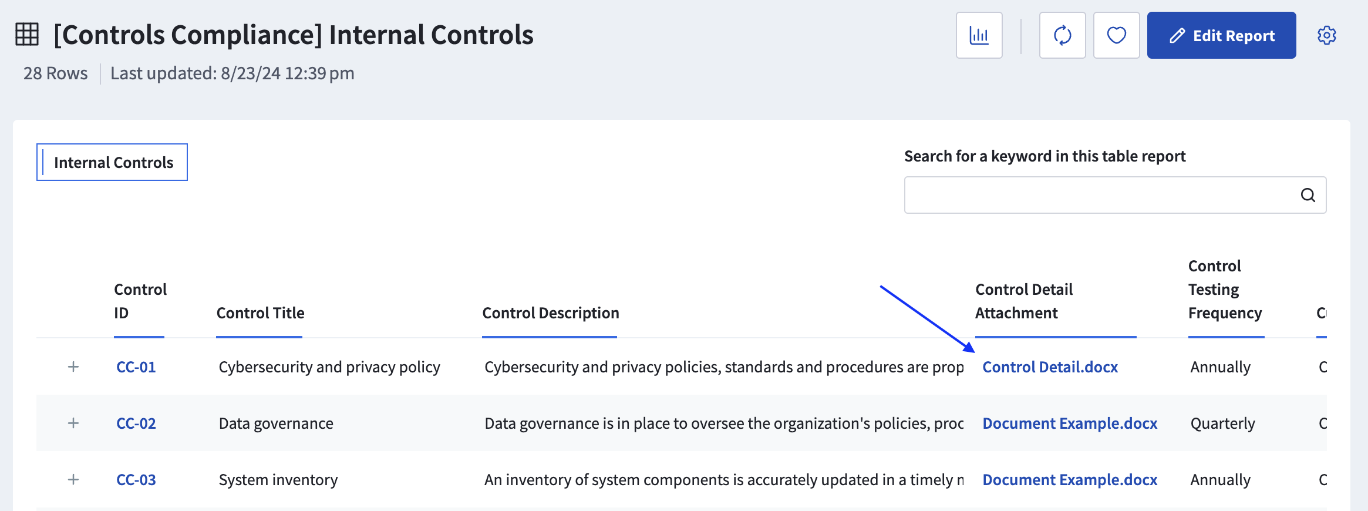This screenshot has height=511, width=1368.
Task: Open the chart view icon
Action: (979, 35)
